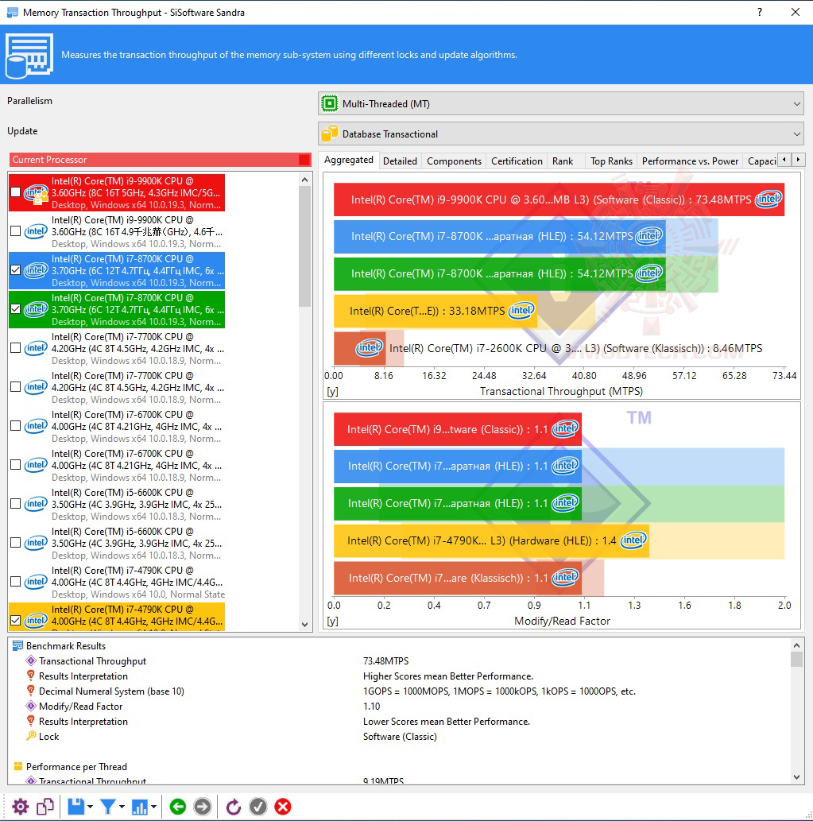Open the Top Ranks tab

(x=611, y=161)
